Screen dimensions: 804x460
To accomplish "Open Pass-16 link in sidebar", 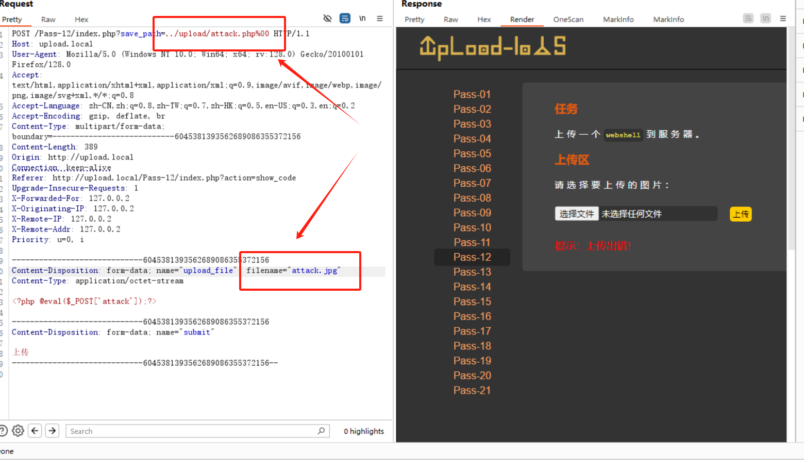I will (x=472, y=316).
